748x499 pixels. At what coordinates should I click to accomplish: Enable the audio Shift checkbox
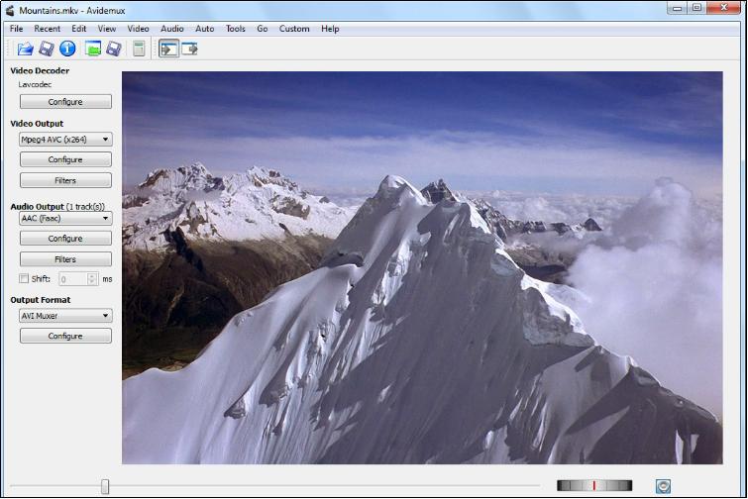(25, 279)
